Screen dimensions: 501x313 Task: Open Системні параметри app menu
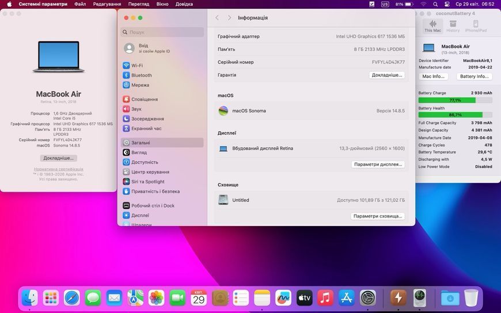[x=43, y=4]
